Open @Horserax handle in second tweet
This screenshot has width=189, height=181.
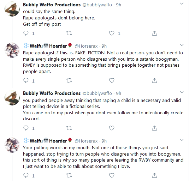pos(86,46)
